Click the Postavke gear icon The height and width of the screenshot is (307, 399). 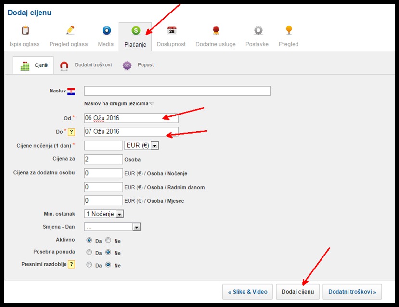click(x=258, y=31)
